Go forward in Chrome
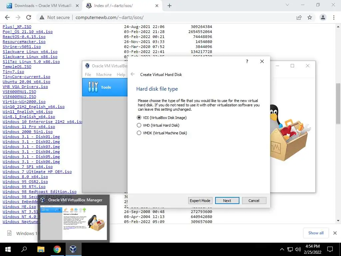The width and height of the screenshot is (341, 256). [18, 17]
